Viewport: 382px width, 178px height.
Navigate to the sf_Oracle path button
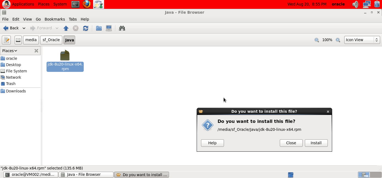coord(51,40)
